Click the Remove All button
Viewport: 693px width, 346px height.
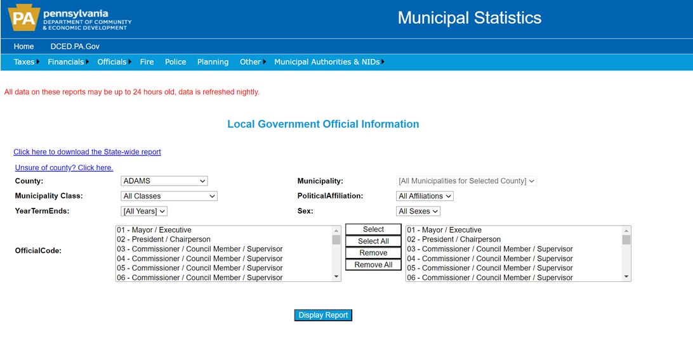373,265
